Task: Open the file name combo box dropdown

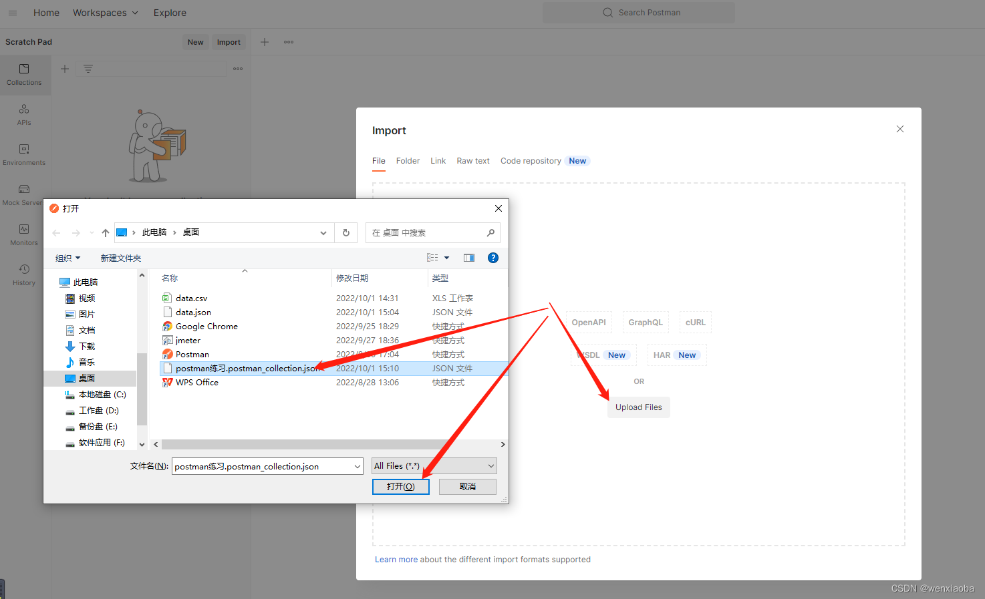Action: click(x=358, y=466)
